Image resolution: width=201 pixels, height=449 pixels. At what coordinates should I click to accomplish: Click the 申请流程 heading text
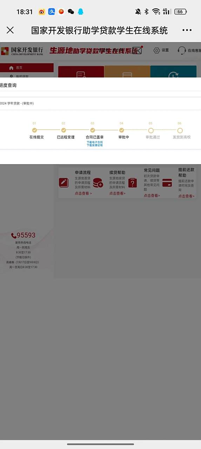83,173
